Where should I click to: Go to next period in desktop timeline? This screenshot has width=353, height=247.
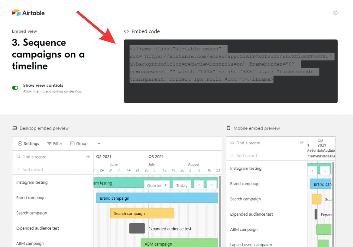click(211, 185)
